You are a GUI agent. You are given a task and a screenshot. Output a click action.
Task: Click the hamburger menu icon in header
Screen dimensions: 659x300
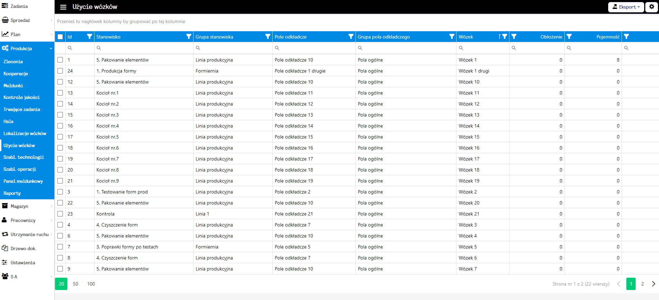click(63, 7)
